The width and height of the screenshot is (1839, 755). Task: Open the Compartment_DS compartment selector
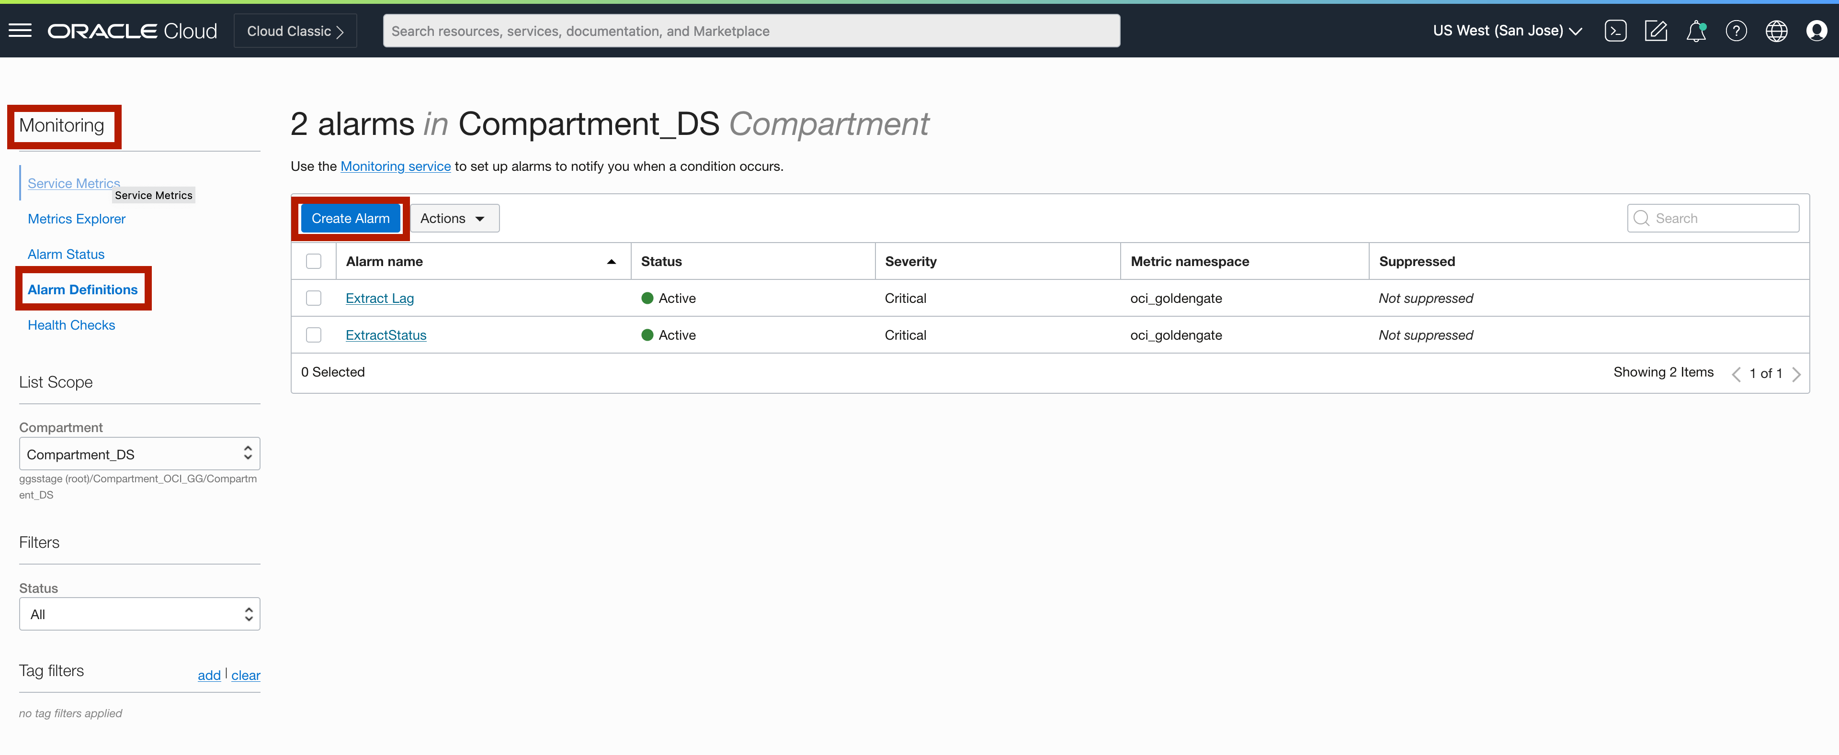click(139, 454)
